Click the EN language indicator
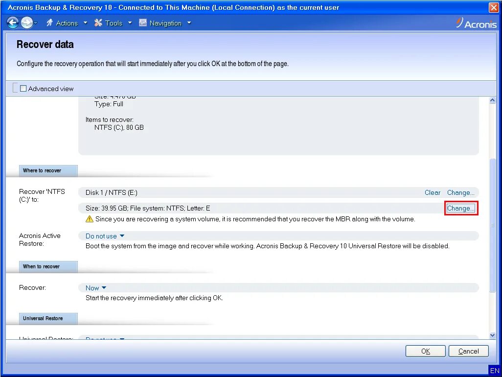This screenshot has width=502, height=377. coord(494,371)
